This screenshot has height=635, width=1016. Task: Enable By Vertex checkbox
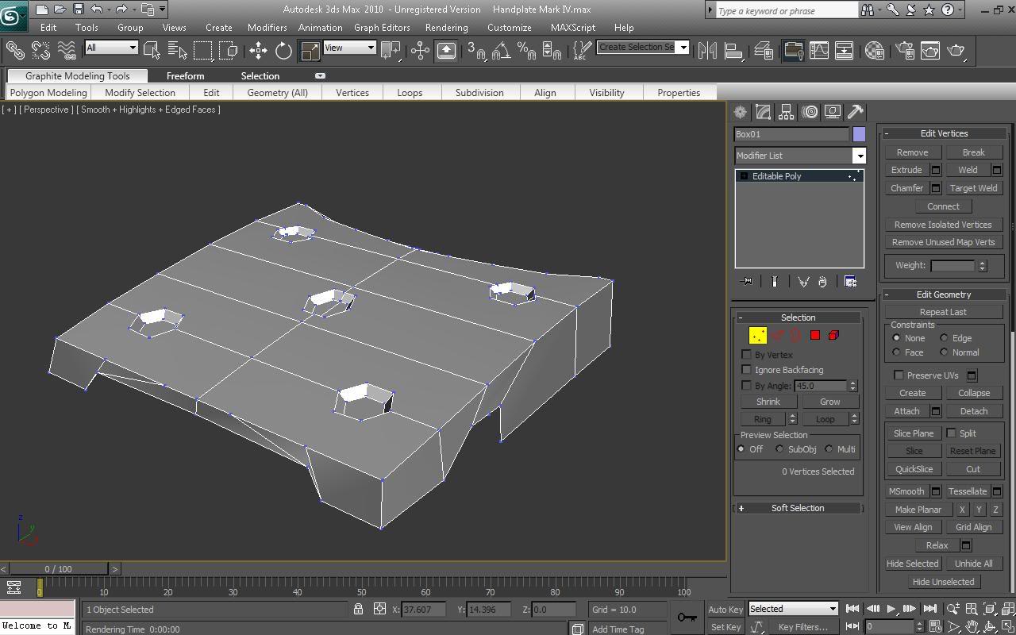click(746, 355)
